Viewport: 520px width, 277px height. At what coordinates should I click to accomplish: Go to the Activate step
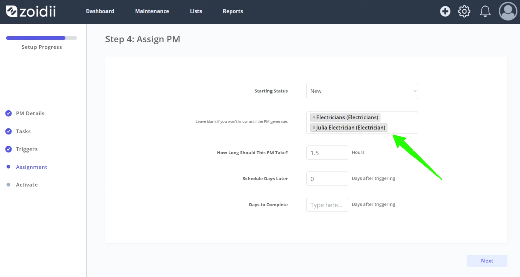(x=27, y=185)
